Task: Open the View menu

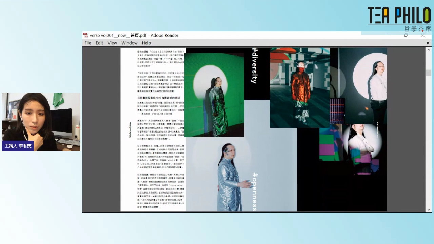Action: point(112,43)
